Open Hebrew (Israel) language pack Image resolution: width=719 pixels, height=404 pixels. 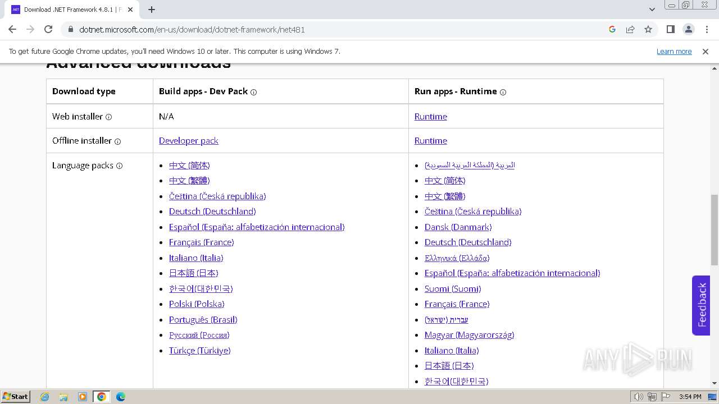click(x=447, y=319)
